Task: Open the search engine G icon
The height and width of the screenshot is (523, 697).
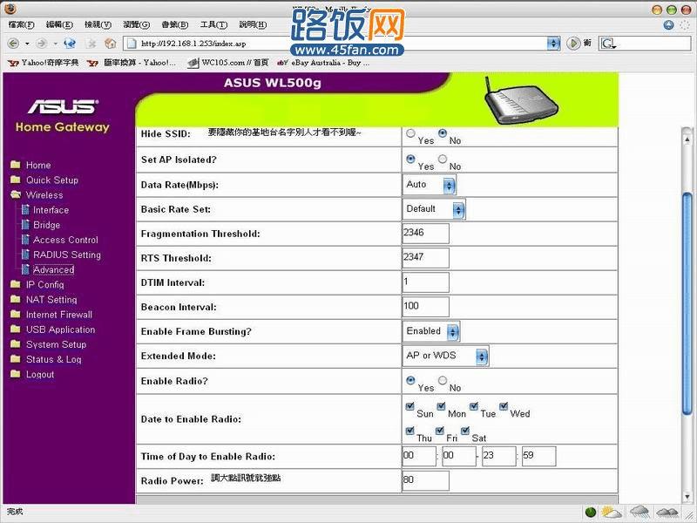Action: pos(607,44)
